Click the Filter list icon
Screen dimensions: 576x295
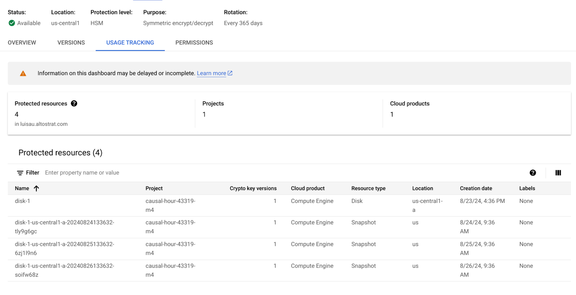(20, 173)
